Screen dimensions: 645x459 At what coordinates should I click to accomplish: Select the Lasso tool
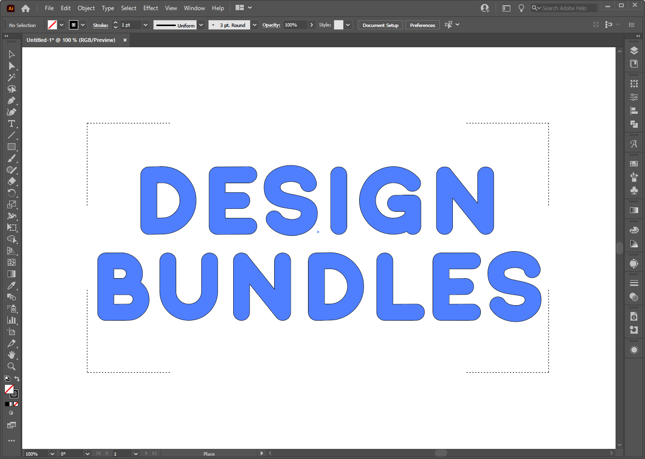click(12, 89)
